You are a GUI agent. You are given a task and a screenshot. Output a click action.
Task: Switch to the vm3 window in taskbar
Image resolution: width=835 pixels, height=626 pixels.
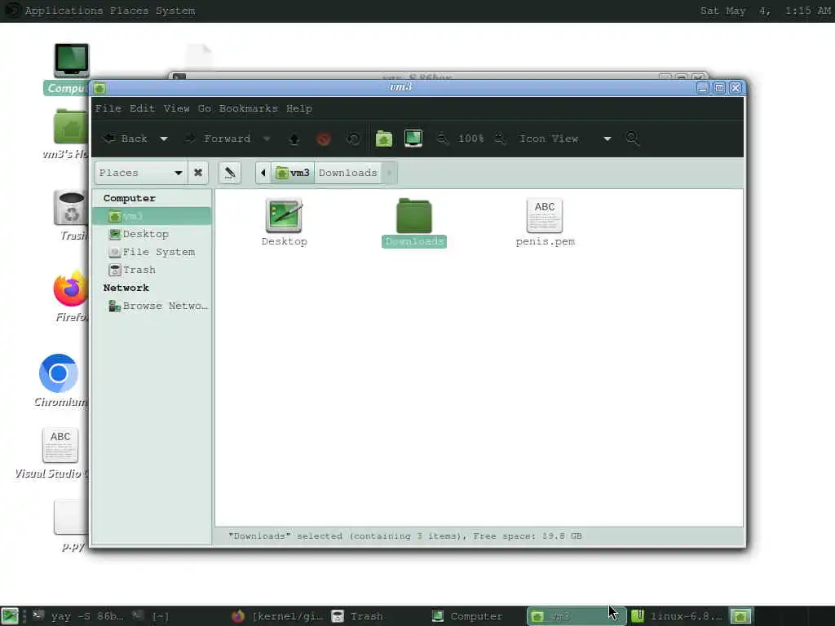click(x=577, y=616)
